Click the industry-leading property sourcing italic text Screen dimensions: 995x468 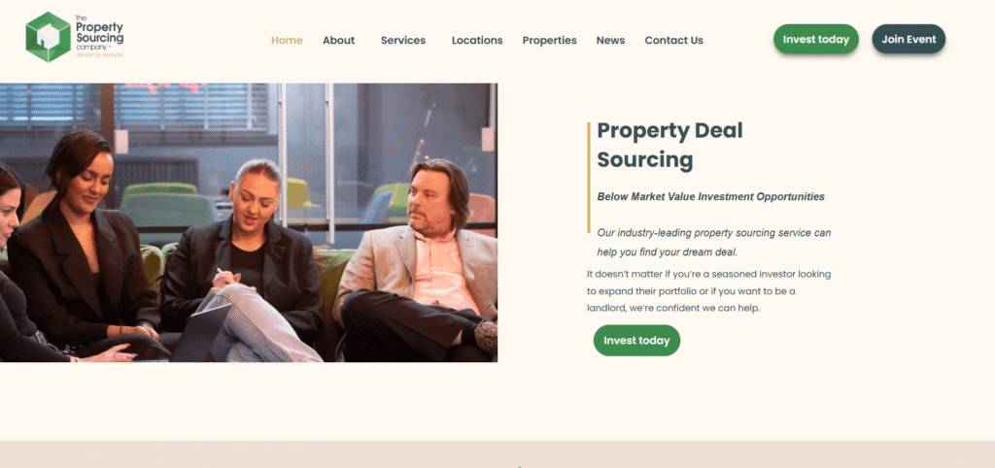[x=714, y=242]
